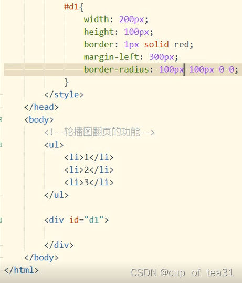Click the solid keyword

[156, 44]
